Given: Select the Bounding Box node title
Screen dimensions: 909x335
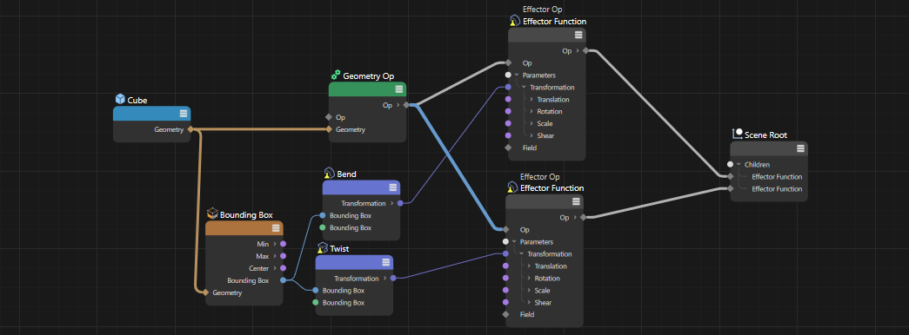Looking at the screenshot, I should (x=246, y=214).
